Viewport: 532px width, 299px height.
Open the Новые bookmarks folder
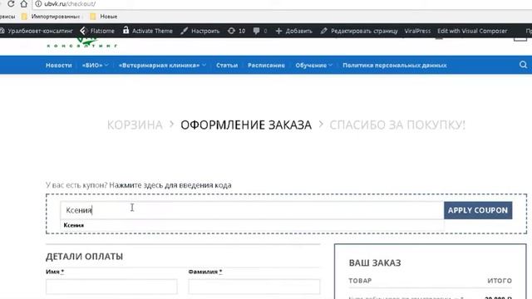point(104,17)
